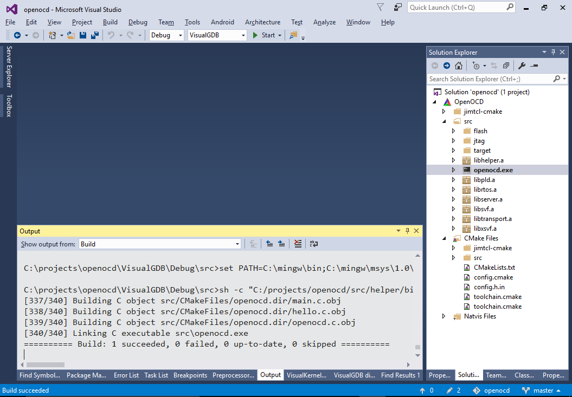572x397 pixels.
Task: Click the search magnifier in Solution Explorer
Action: 557,79
